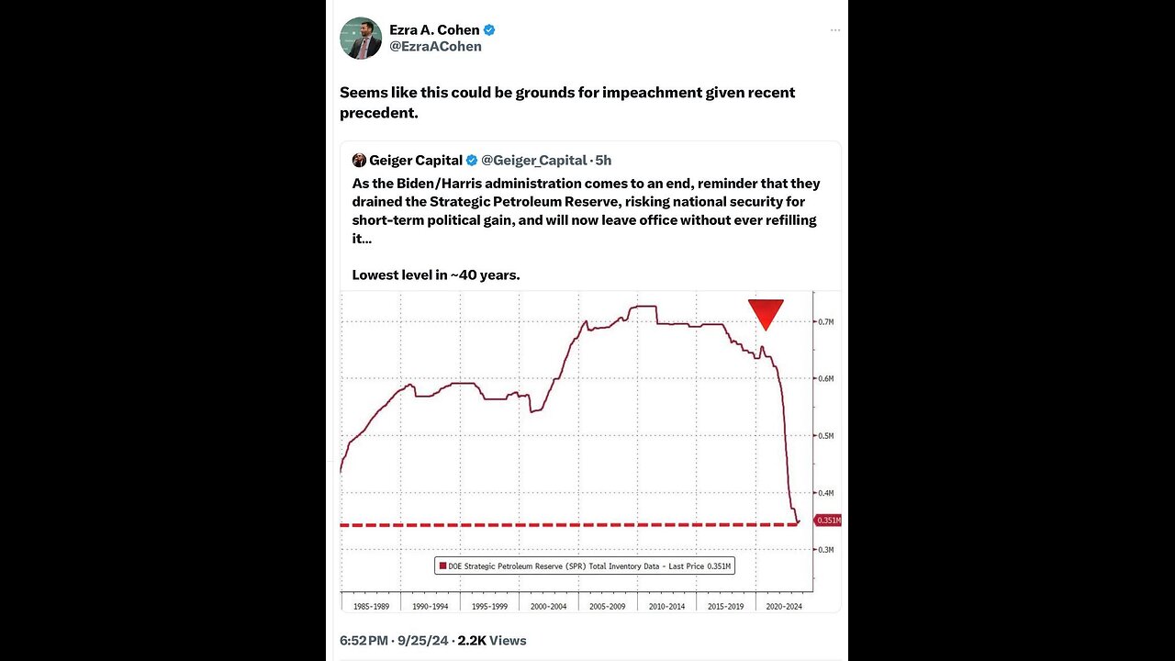Click the 5h quoted tweet timestamp
The height and width of the screenshot is (661, 1175).
point(603,161)
